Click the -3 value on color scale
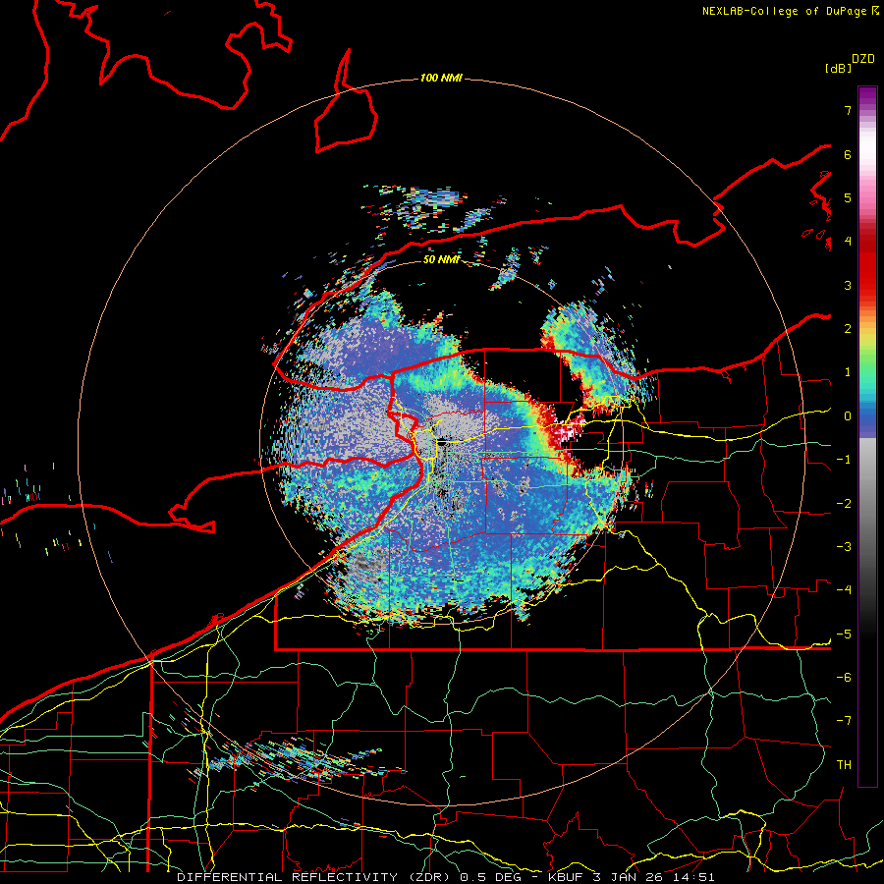The width and height of the screenshot is (884, 884). 844,547
